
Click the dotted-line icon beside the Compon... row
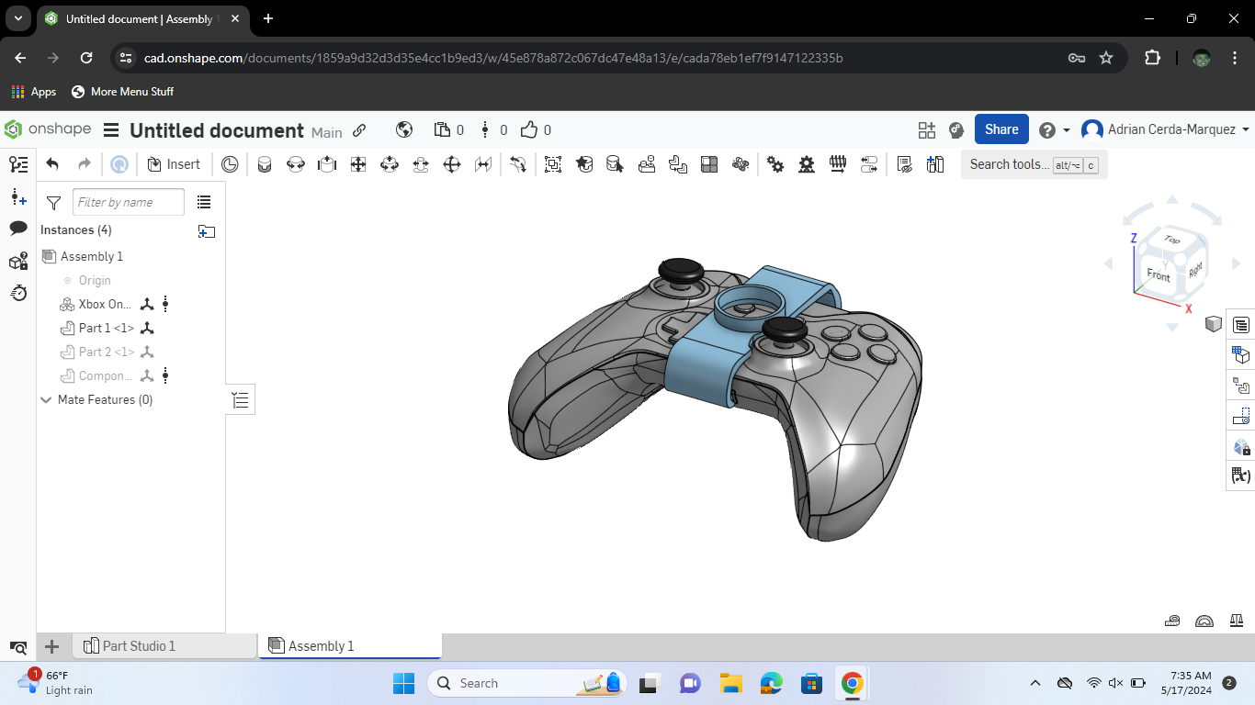coord(165,375)
